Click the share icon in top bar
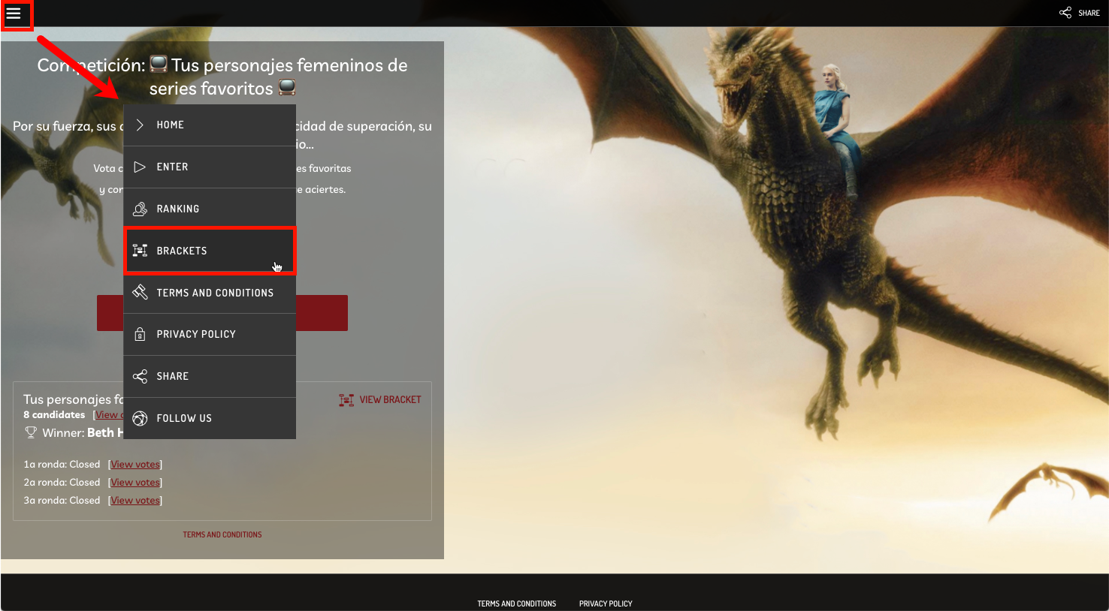Image resolution: width=1109 pixels, height=611 pixels. click(1065, 13)
